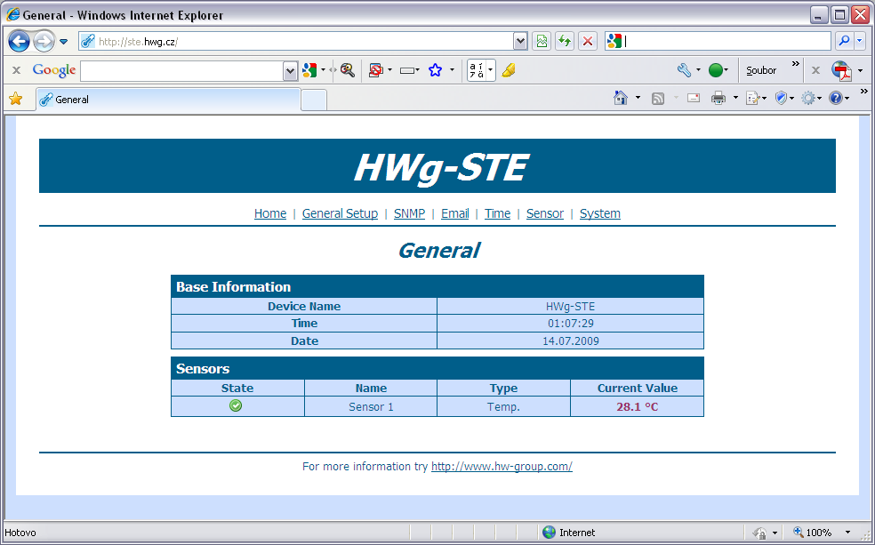Click the Google logo on the toolbar
This screenshot has width=875, height=545.
click(54, 70)
